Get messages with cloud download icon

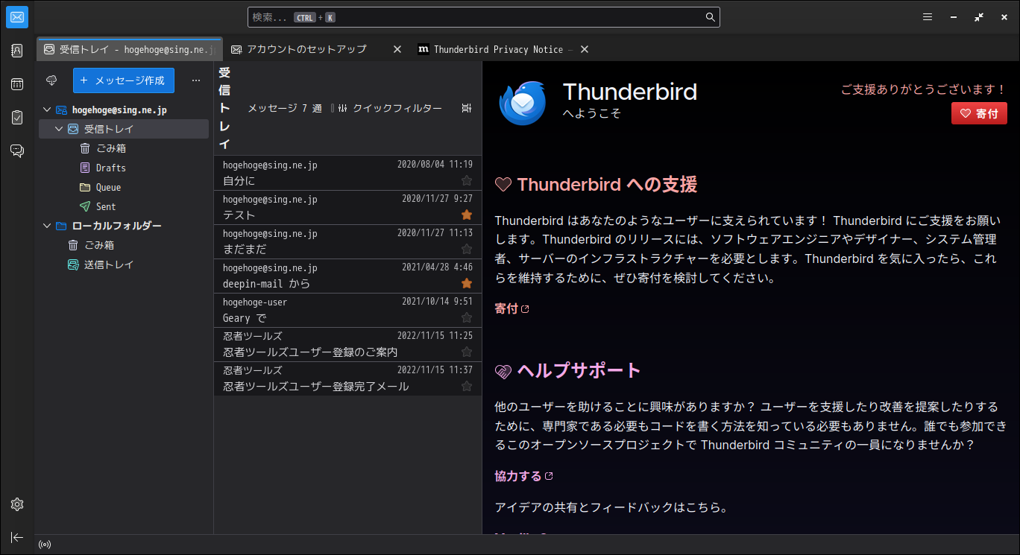pyautogui.click(x=52, y=80)
